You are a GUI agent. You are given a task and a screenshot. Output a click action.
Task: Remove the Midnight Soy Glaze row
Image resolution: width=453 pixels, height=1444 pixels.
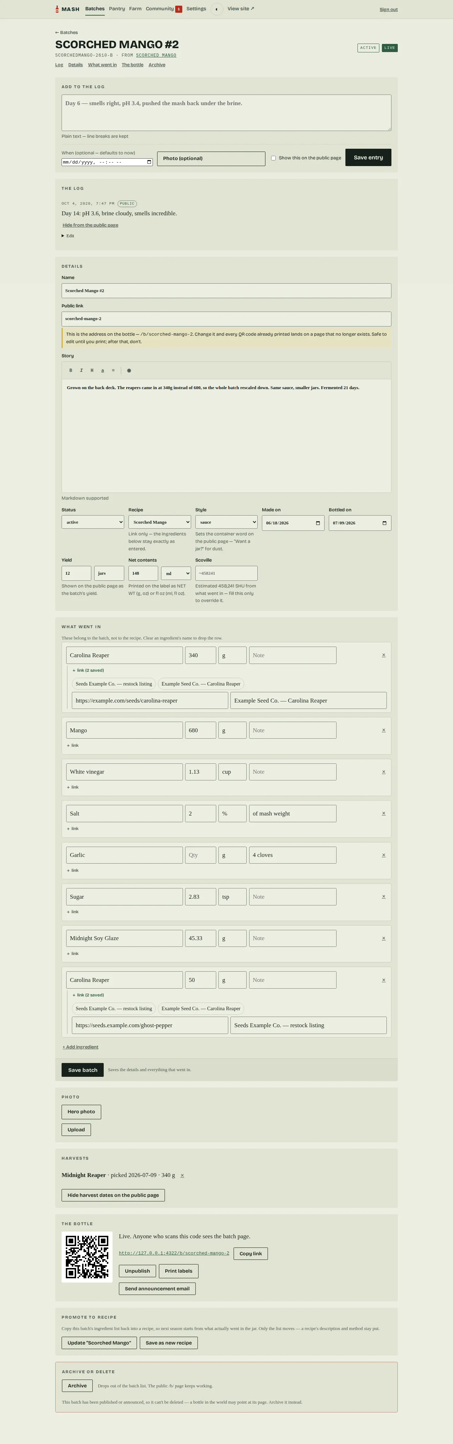[384, 938]
